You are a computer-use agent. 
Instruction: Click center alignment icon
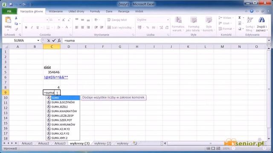tap(82, 27)
